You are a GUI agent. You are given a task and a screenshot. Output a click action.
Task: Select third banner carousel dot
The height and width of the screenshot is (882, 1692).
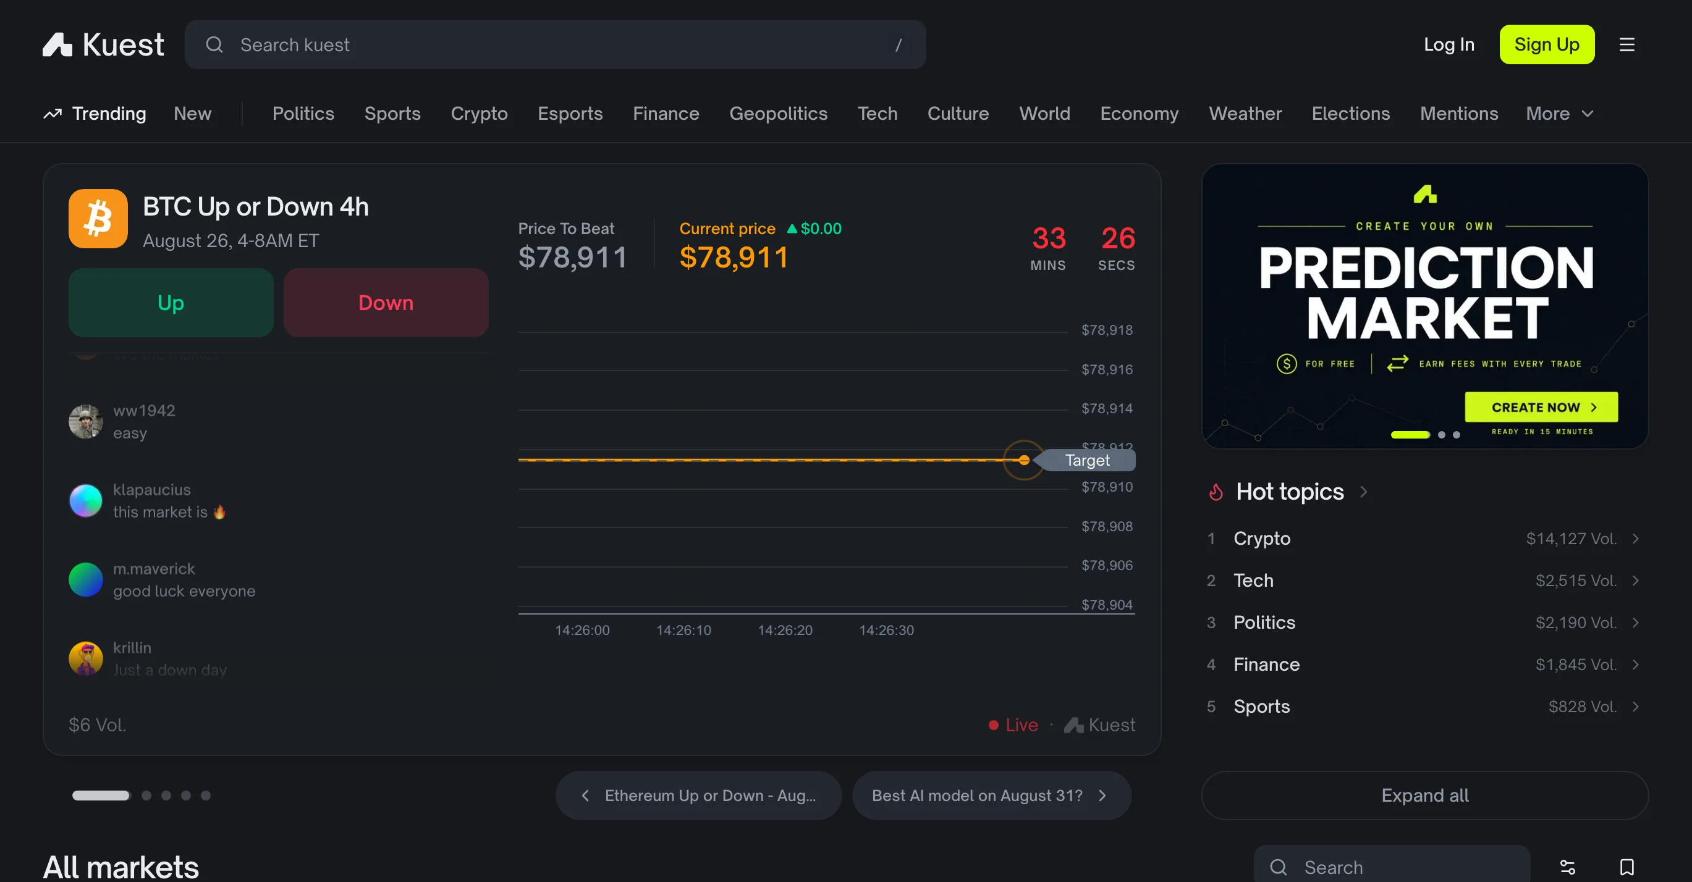(x=1456, y=434)
